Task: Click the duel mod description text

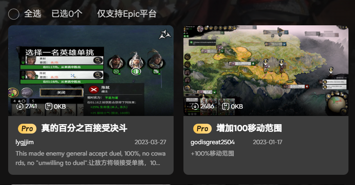Action: [x=90, y=158]
